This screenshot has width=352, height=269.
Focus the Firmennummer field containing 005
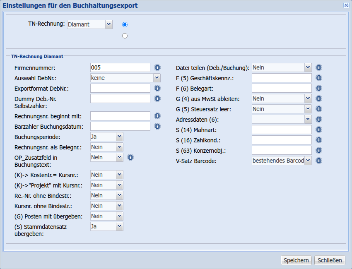pyautogui.click(x=121, y=67)
